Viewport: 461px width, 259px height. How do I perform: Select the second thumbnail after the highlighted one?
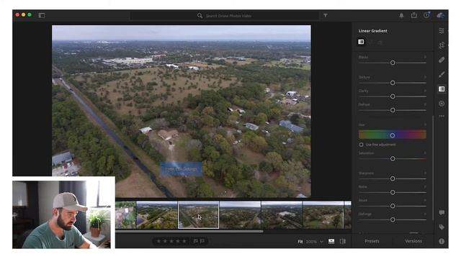282,214
